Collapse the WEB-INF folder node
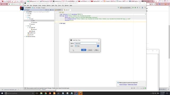170x95 pixels. [x=28, y=28]
